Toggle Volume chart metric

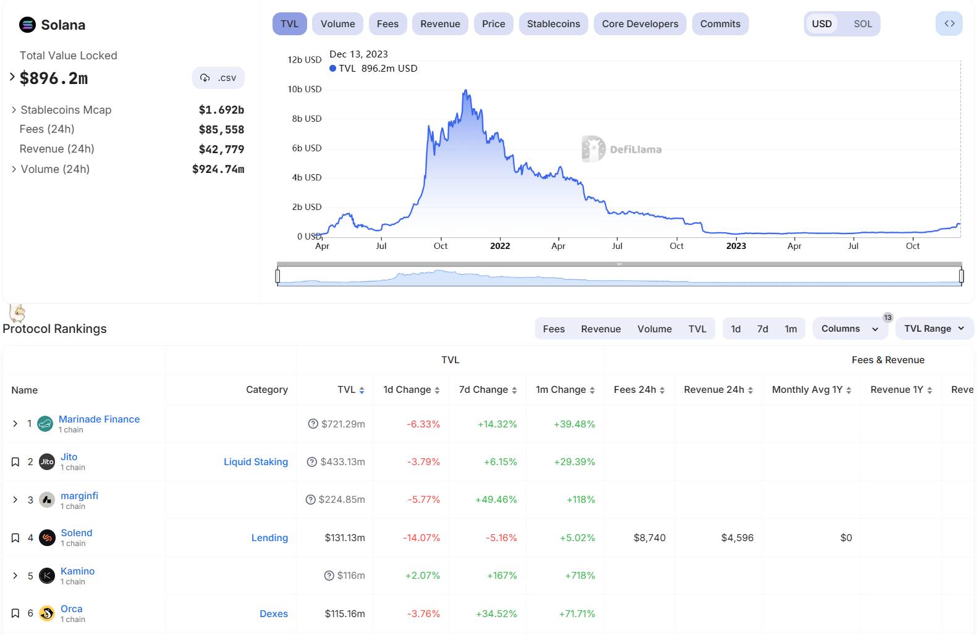point(337,23)
